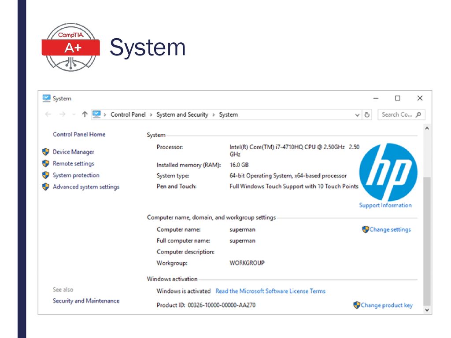Click the Back navigation arrow
This screenshot has width=451, height=338.
48,114
